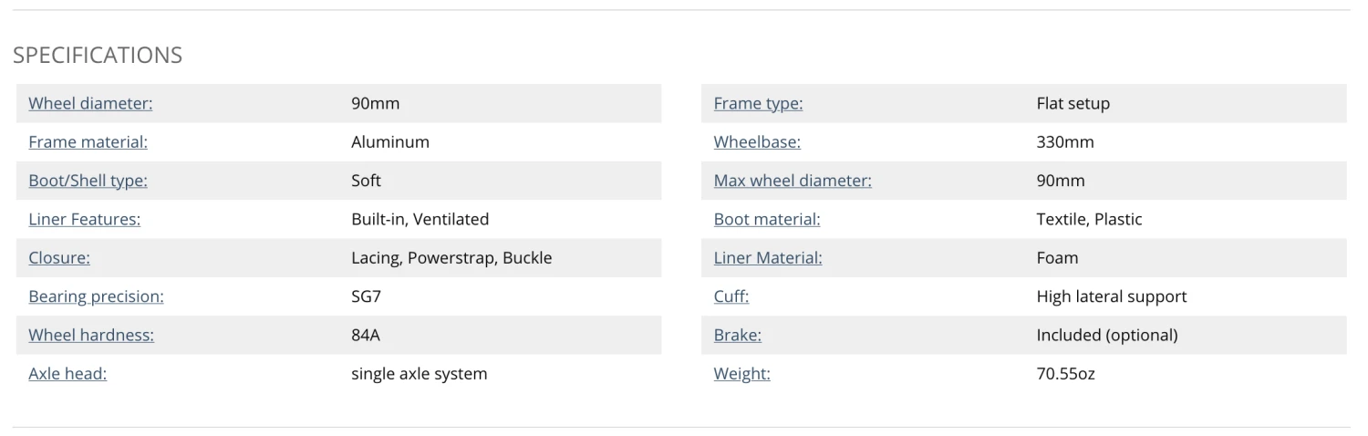Open the Closure specification link
This screenshot has height=436, width=1368.
[59, 258]
